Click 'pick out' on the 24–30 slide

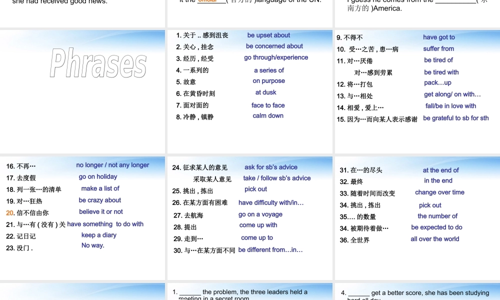click(255, 189)
